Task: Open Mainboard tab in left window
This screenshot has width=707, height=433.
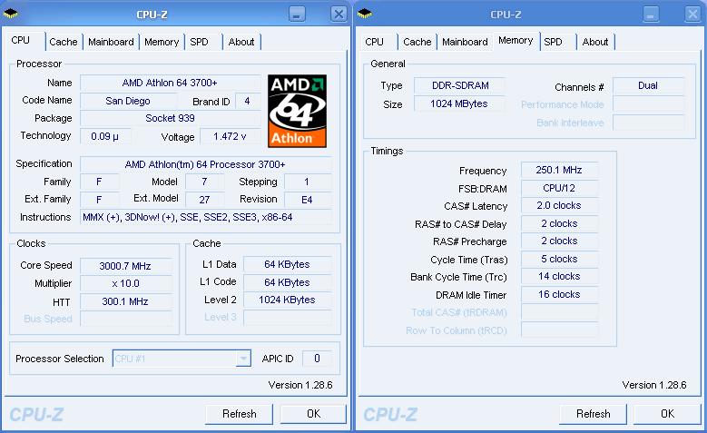Action: [111, 42]
